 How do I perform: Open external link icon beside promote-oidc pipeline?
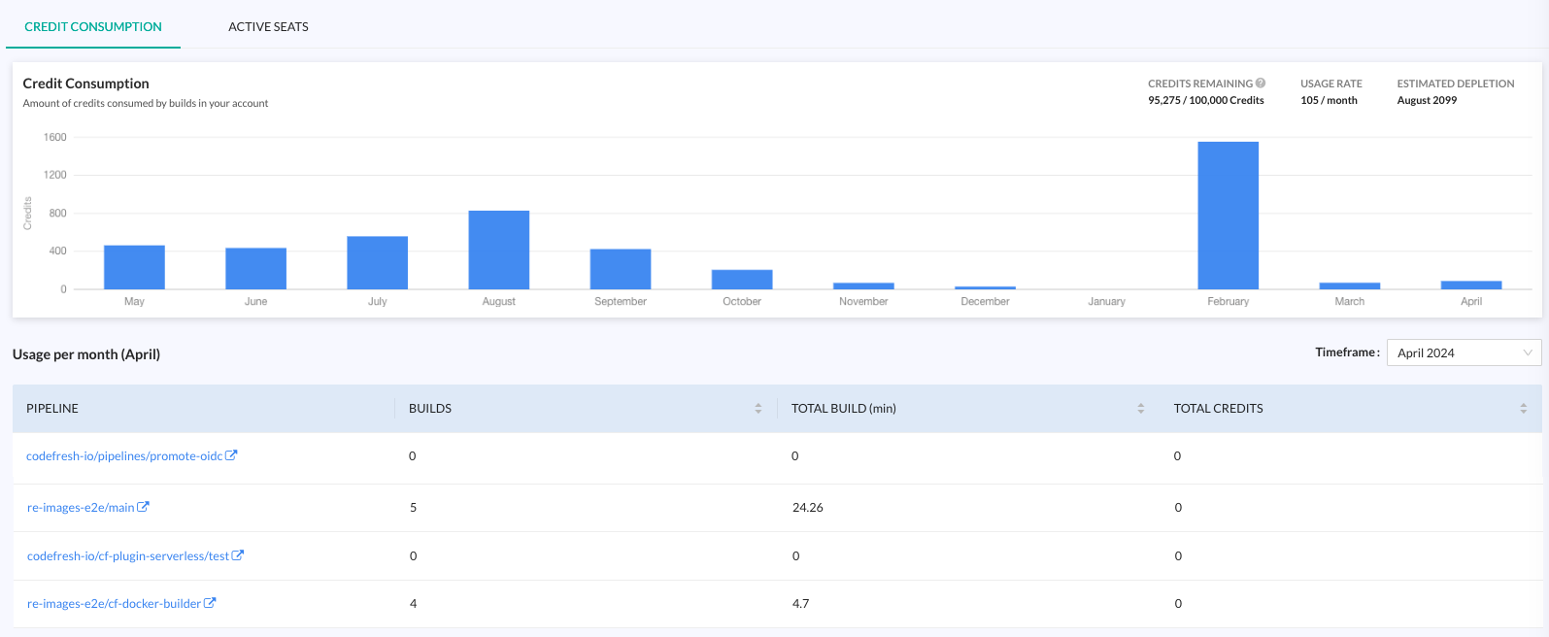[x=231, y=455]
